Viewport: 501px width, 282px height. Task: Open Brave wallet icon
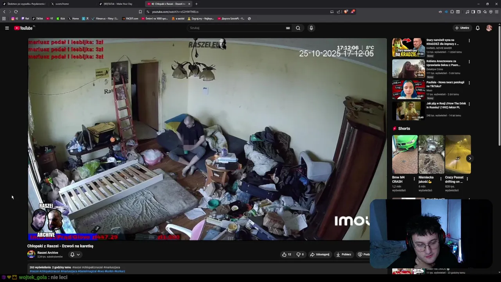coord(479,12)
